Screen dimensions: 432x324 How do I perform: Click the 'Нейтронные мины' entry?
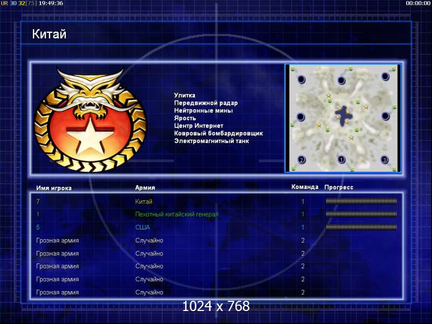[204, 111]
